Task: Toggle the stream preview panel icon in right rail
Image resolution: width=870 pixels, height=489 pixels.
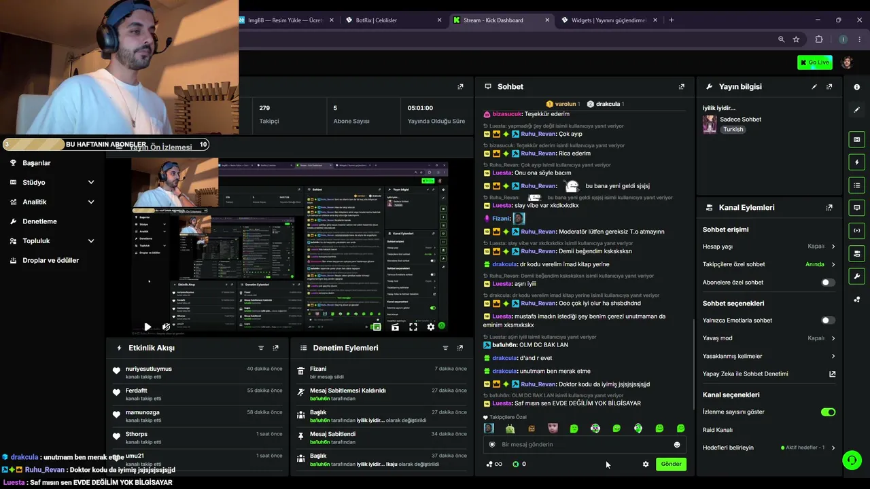Action: point(856,139)
